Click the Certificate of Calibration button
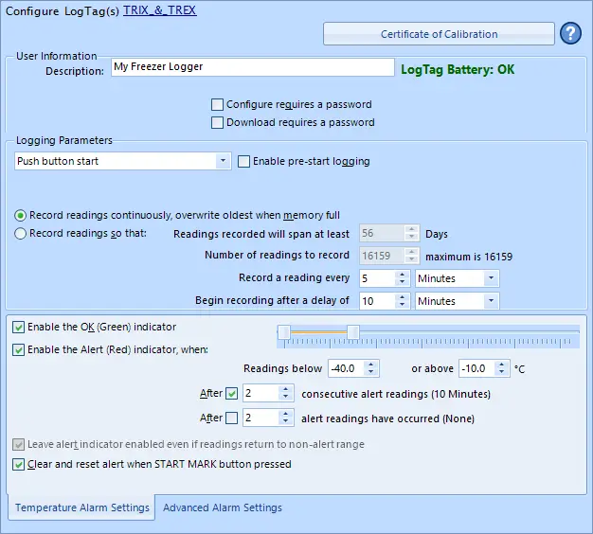 pyautogui.click(x=439, y=34)
